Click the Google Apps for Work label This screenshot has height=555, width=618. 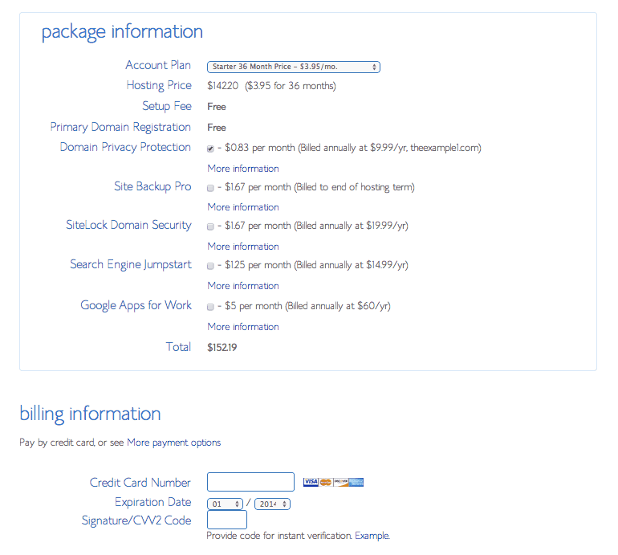coord(136,305)
